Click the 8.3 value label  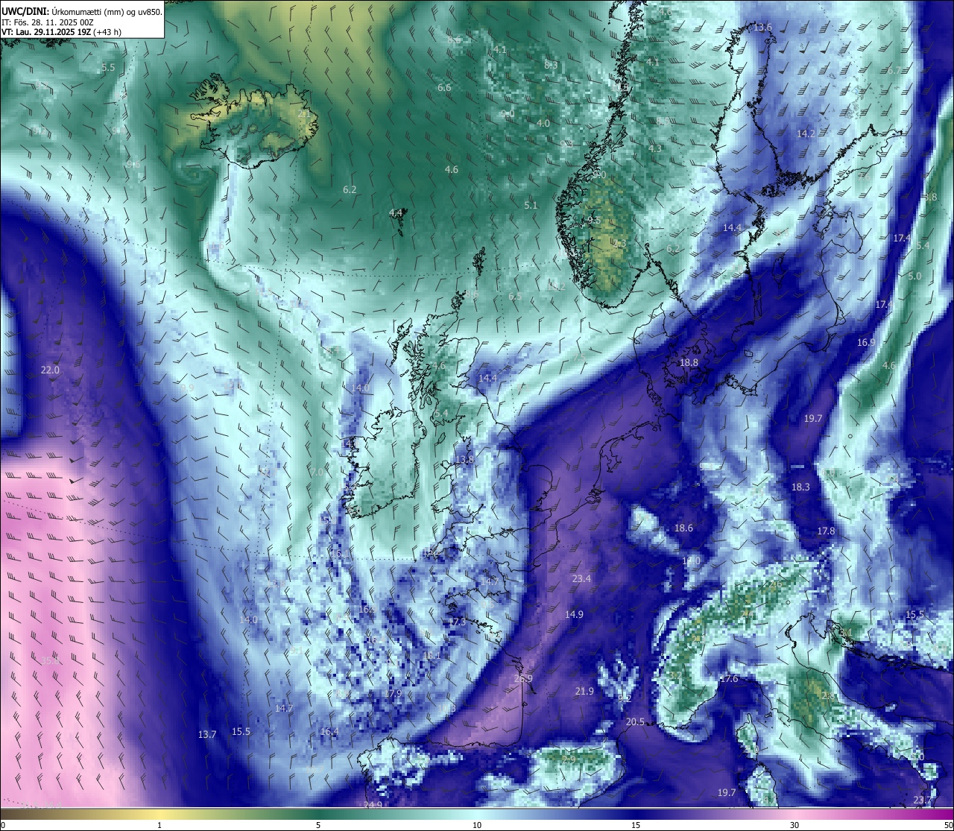pyautogui.click(x=552, y=65)
